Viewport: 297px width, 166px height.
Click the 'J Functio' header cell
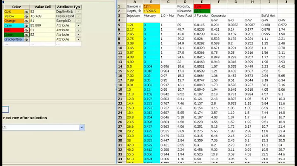tap(202, 16)
